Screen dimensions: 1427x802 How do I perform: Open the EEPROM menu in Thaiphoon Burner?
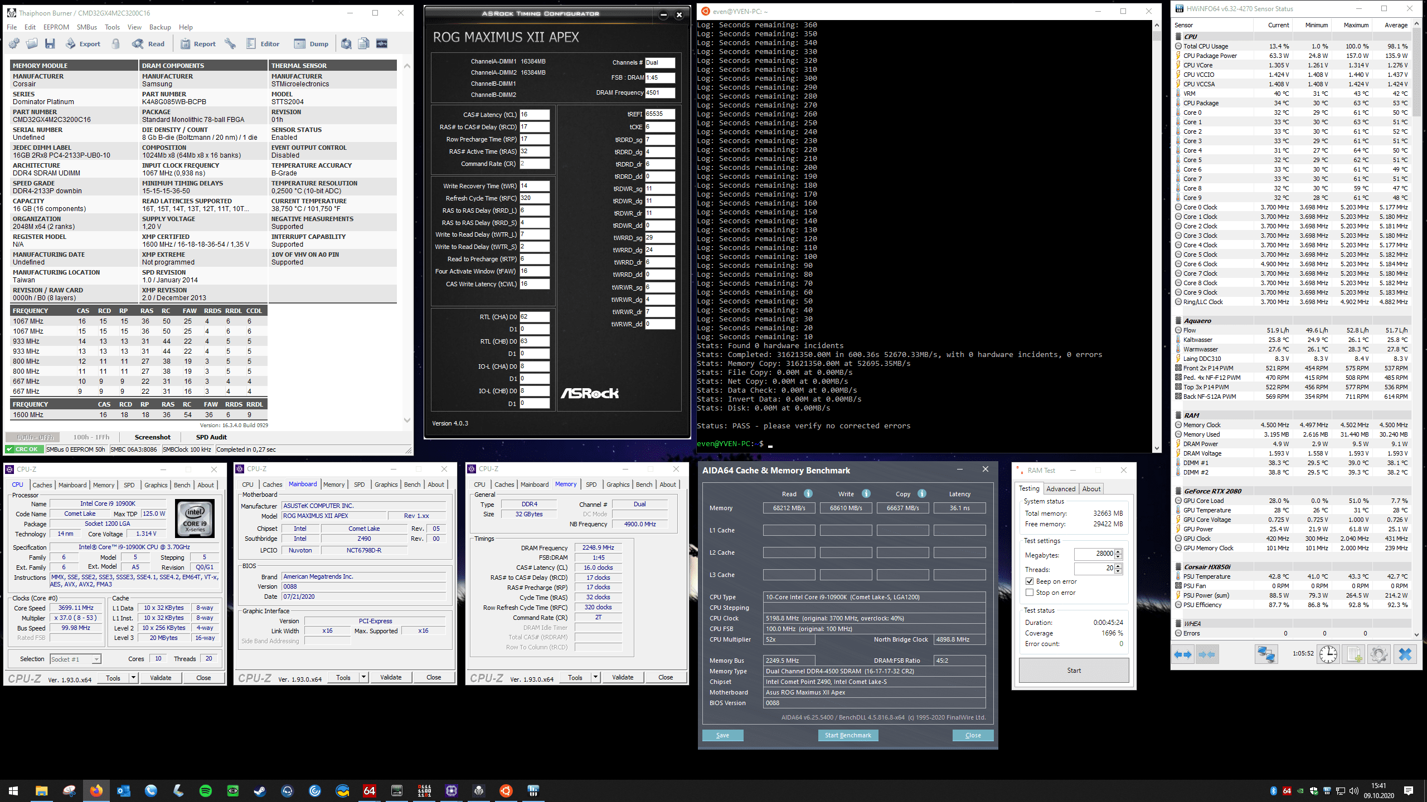(56, 27)
